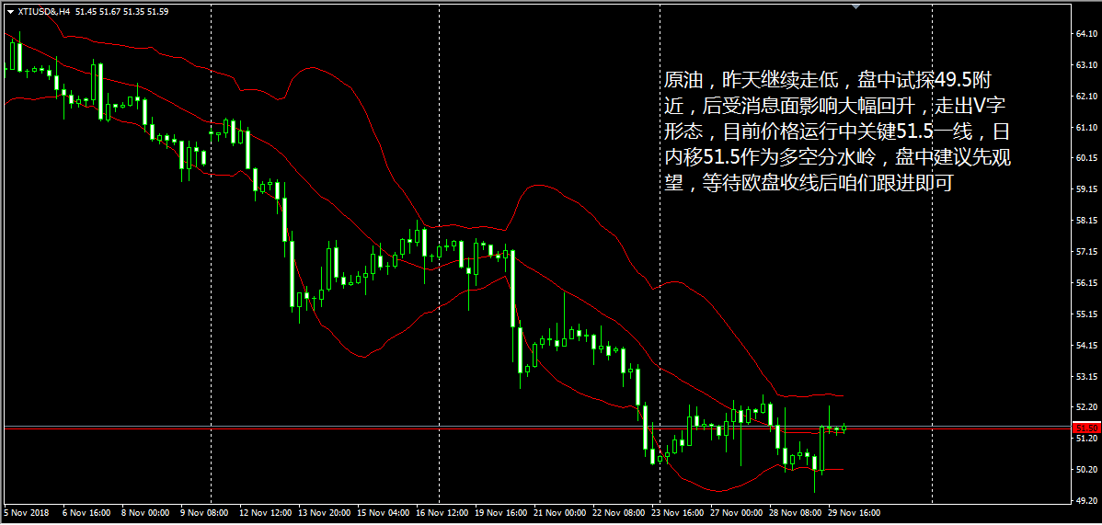1102x525 pixels.
Task: Click the 5 Nov 2018 date label
Action: click(25, 514)
